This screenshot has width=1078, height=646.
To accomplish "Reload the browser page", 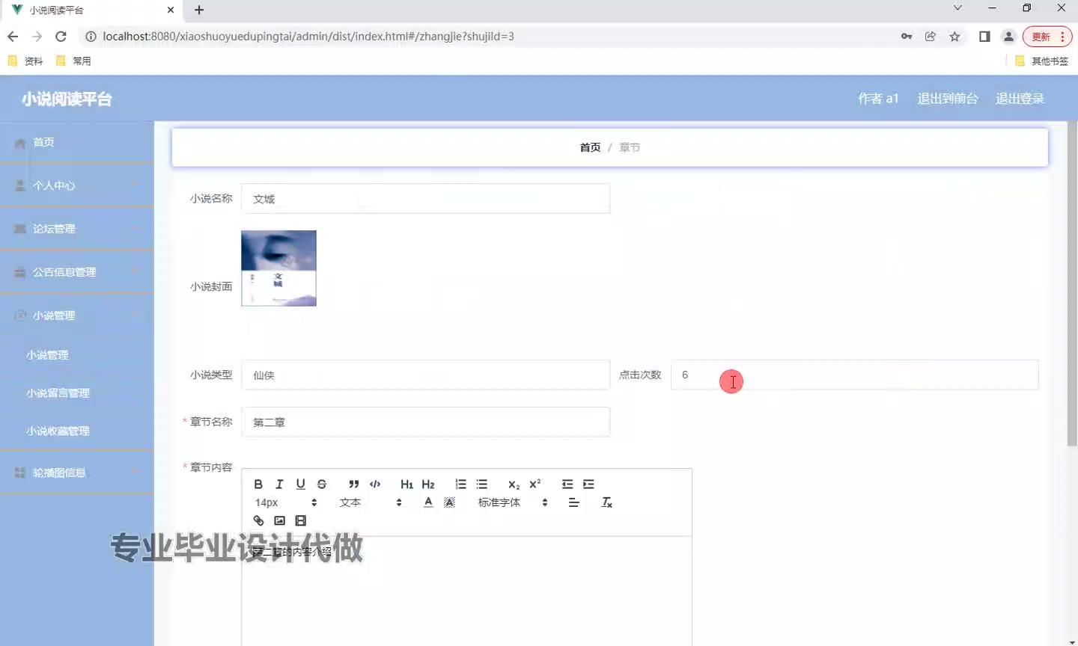I will 61,36.
